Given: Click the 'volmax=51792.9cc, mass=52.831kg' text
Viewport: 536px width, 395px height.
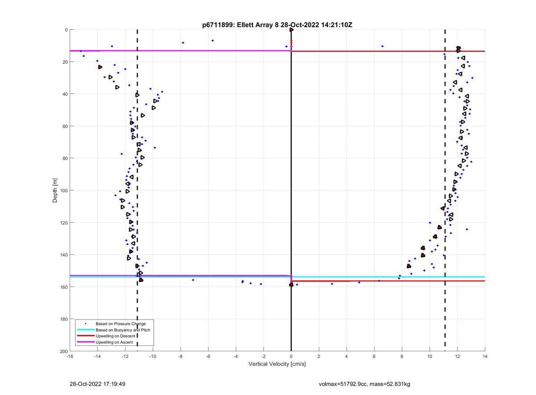Looking at the screenshot, I should coord(364,384).
